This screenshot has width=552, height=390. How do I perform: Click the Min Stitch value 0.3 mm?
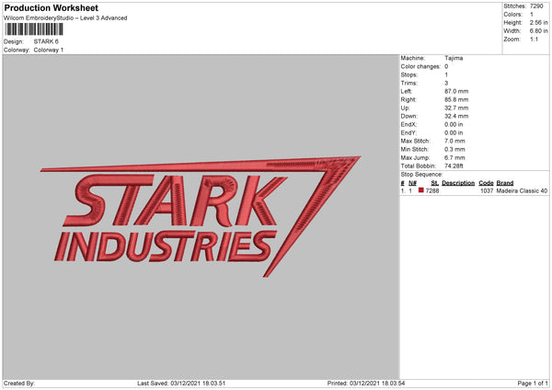coord(454,149)
